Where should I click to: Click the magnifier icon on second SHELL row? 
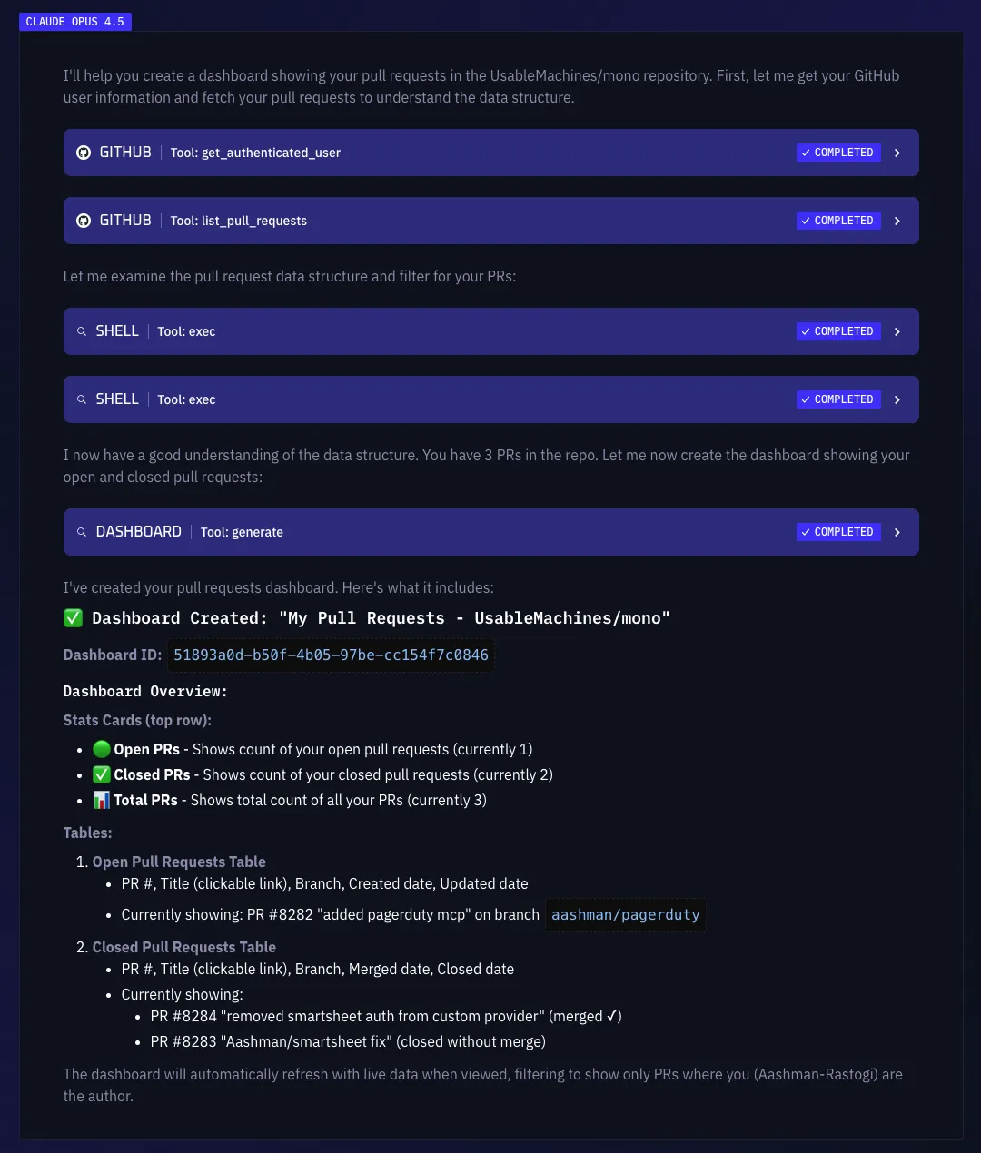coord(82,399)
